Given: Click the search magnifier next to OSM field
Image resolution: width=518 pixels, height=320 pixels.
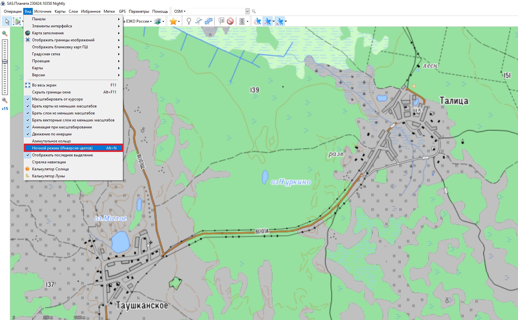Looking at the screenshot, I should 254,11.
